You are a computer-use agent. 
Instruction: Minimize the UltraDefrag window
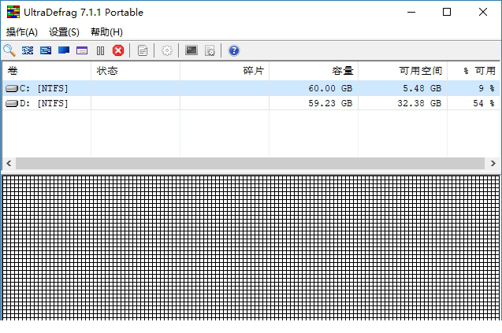411,12
